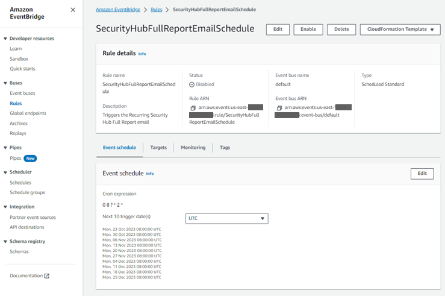Screen dimensions: 445x296
Task: Select Rules in the sidebar
Action: click(x=16, y=104)
